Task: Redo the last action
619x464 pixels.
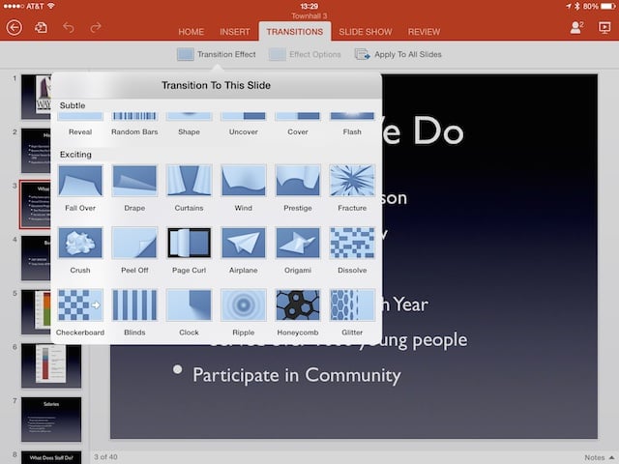Action: point(96,28)
